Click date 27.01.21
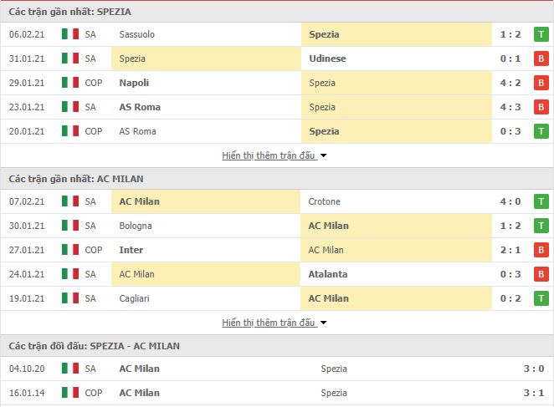The image size is (554, 407). pos(27,250)
